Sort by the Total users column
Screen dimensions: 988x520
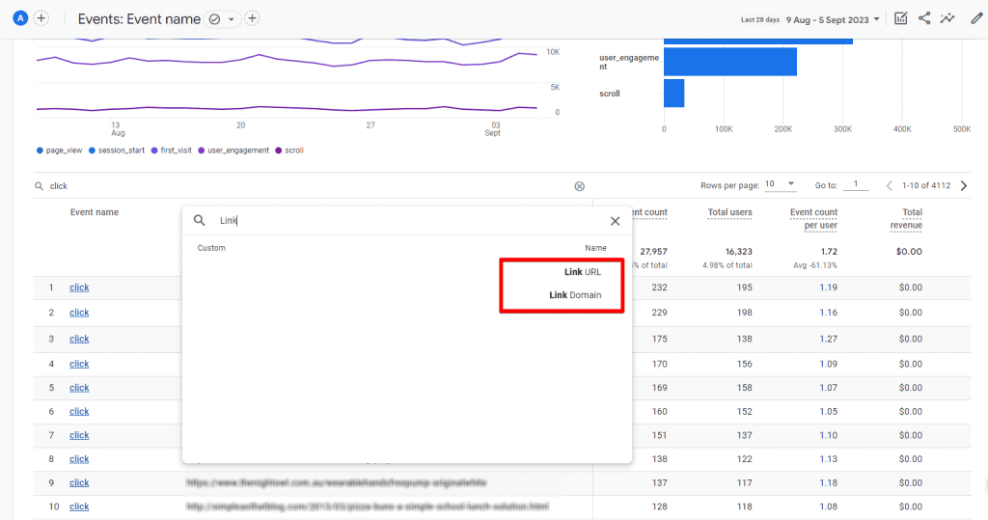(729, 212)
